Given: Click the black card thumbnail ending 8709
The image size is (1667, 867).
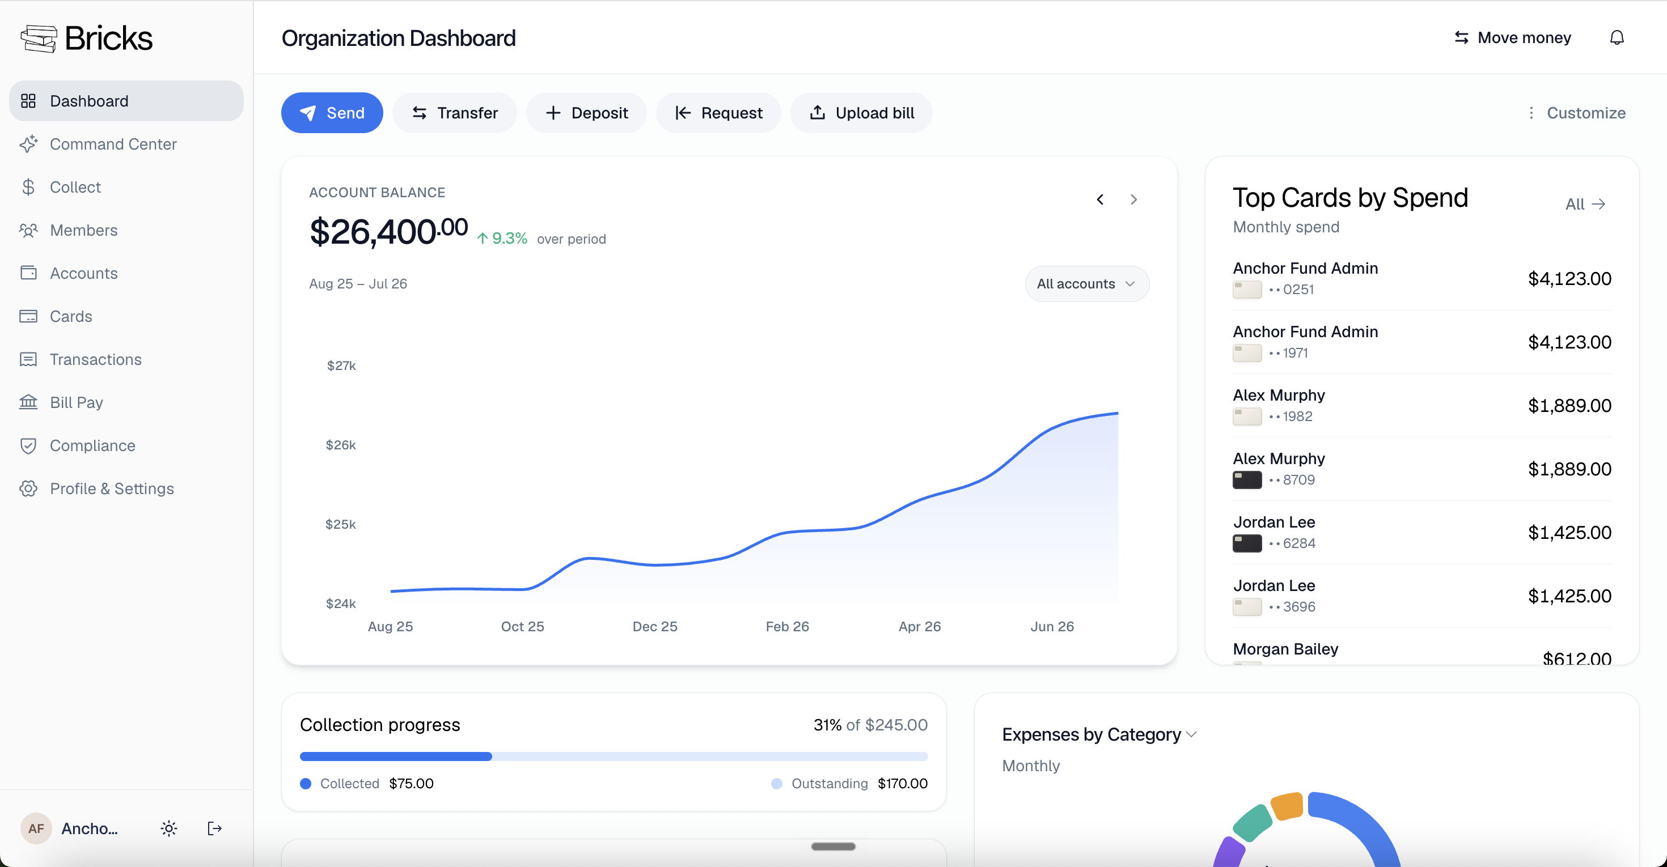Looking at the screenshot, I should (x=1247, y=480).
